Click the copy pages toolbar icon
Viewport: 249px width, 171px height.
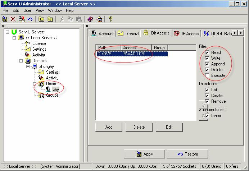click(70, 19)
